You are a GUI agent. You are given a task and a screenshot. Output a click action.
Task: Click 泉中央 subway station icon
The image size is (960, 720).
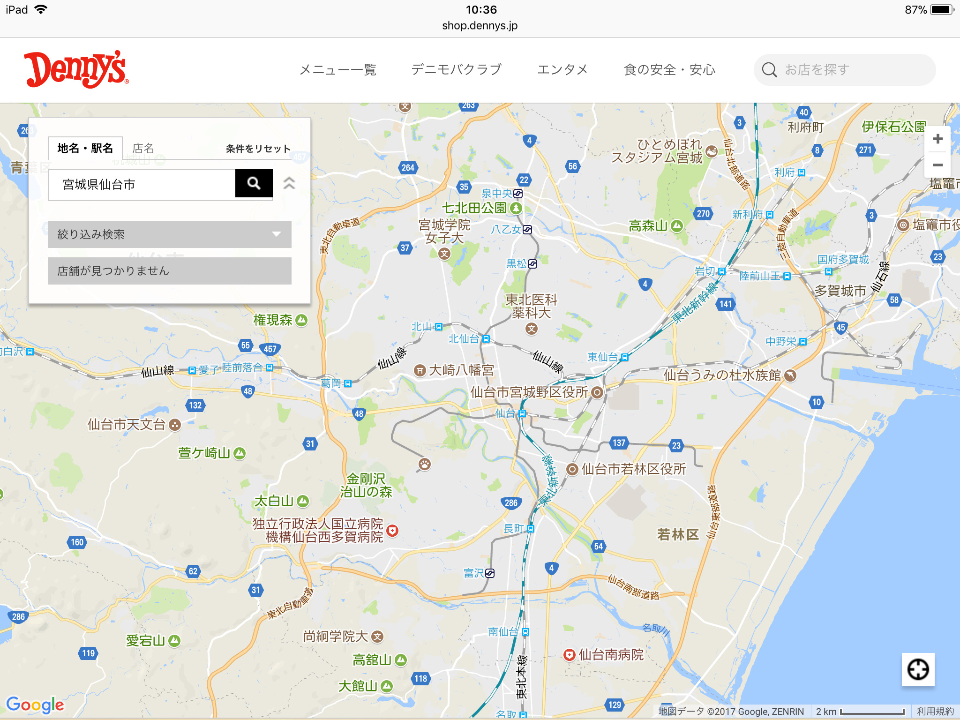point(518,194)
